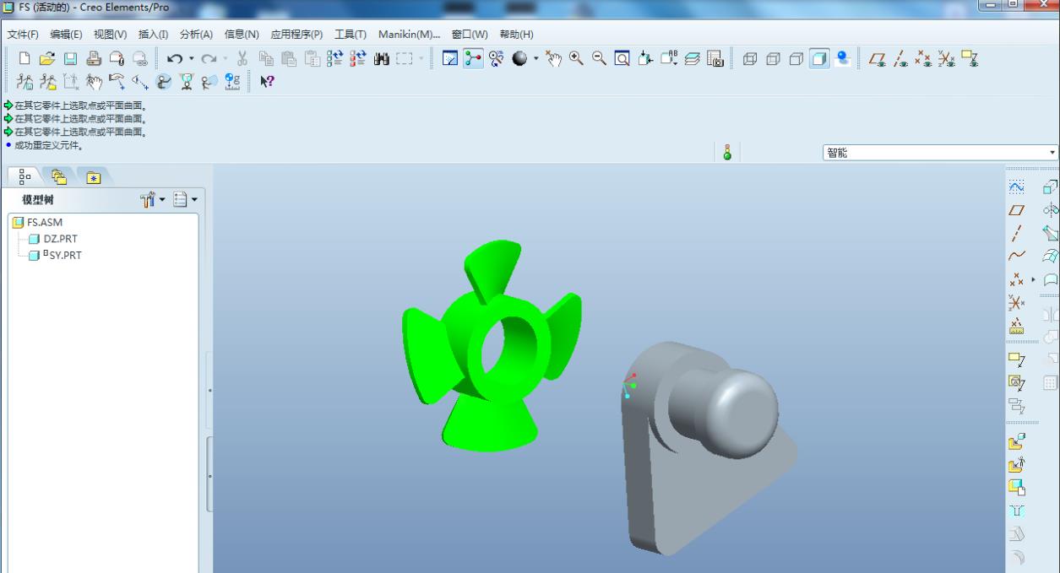Click the Cut scissors icon
Viewport: 1060px width, 573px height.
point(242,59)
